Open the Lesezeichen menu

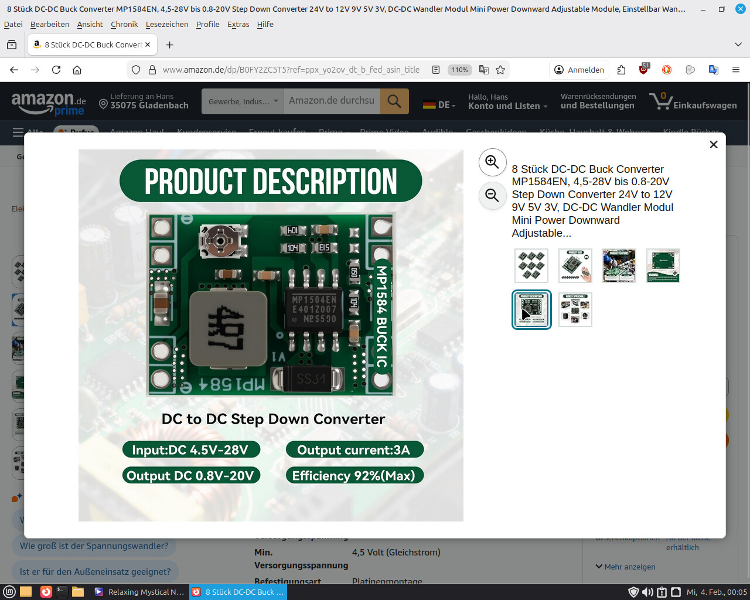(x=167, y=24)
